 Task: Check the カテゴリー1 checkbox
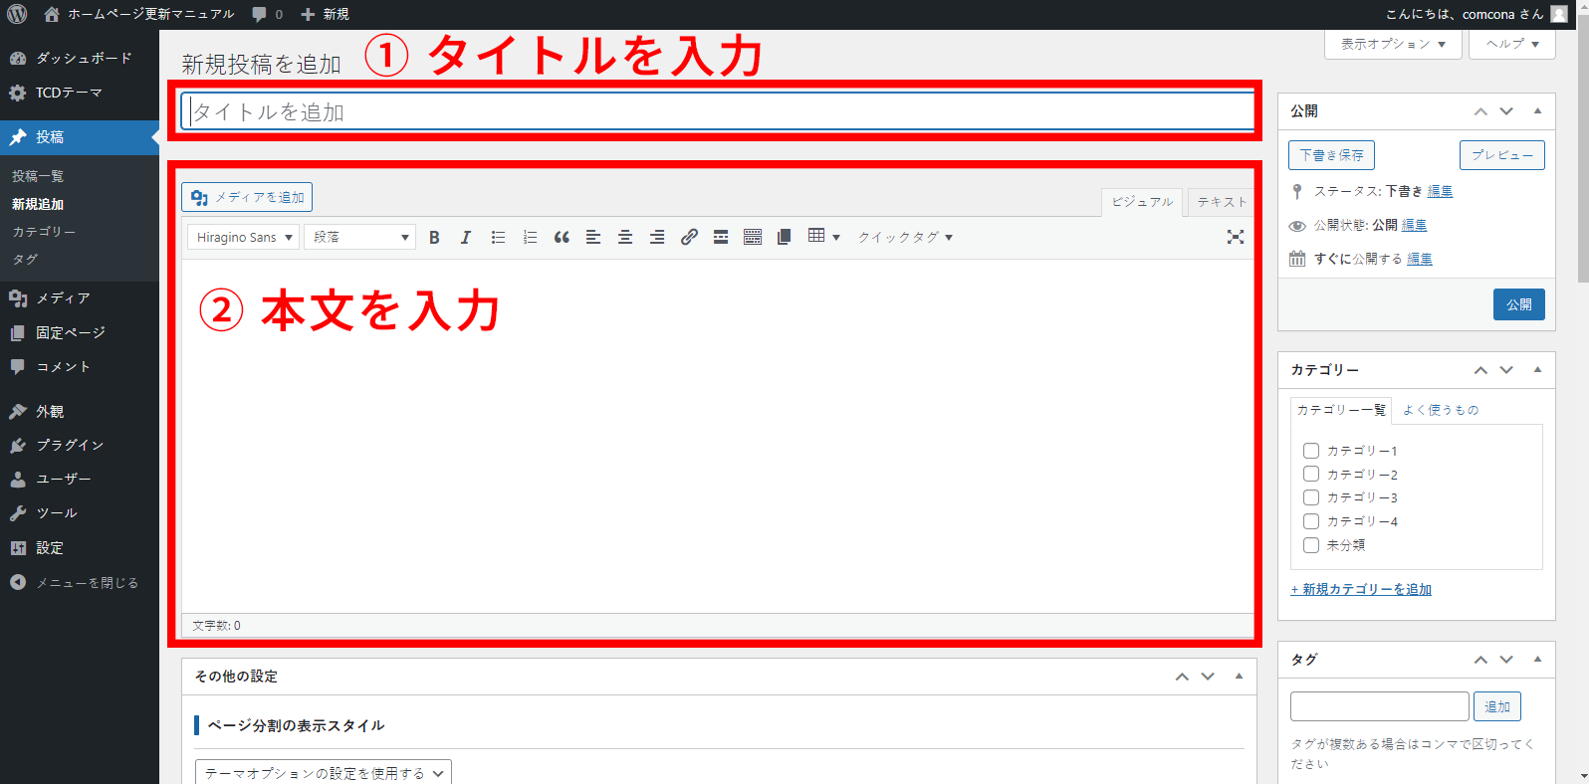pyautogui.click(x=1311, y=451)
